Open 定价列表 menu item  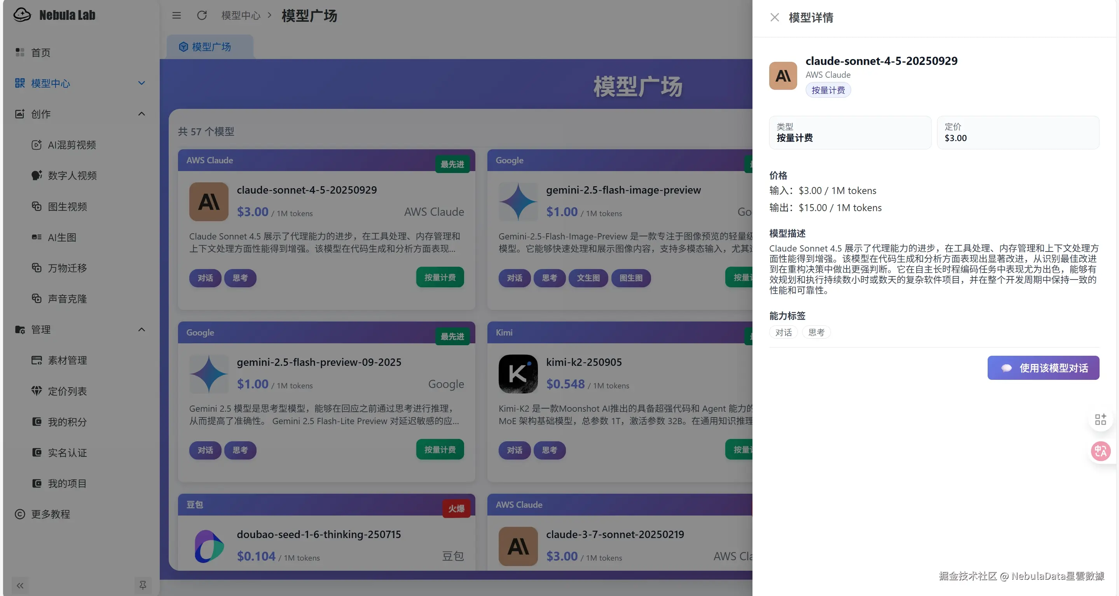click(x=67, y=391)
